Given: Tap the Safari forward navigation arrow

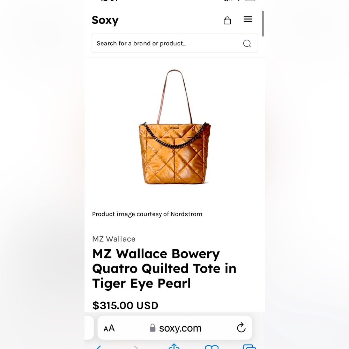Looking at the screenshot, I should click(136, 347).
